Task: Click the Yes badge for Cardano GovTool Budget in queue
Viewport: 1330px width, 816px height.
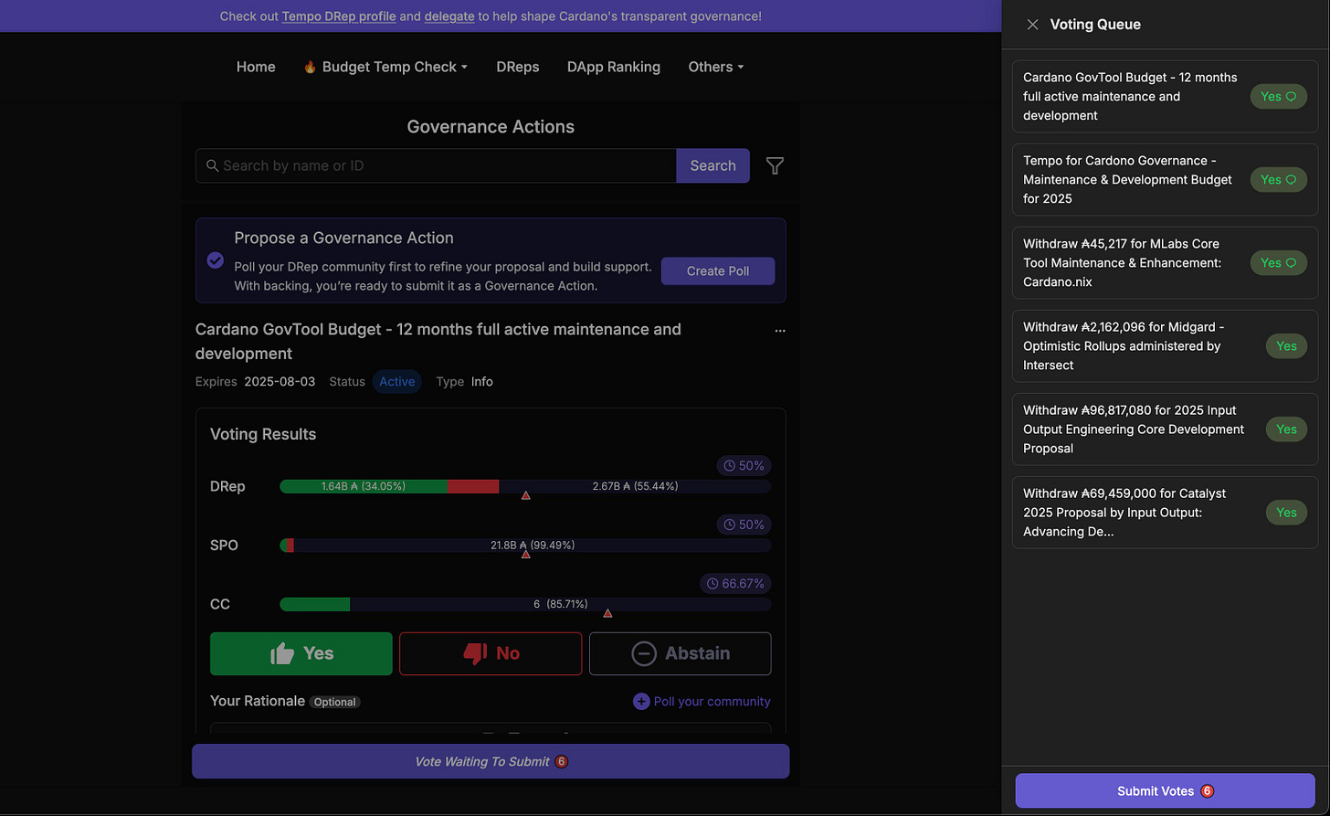Action: (x=1278, y=96)
